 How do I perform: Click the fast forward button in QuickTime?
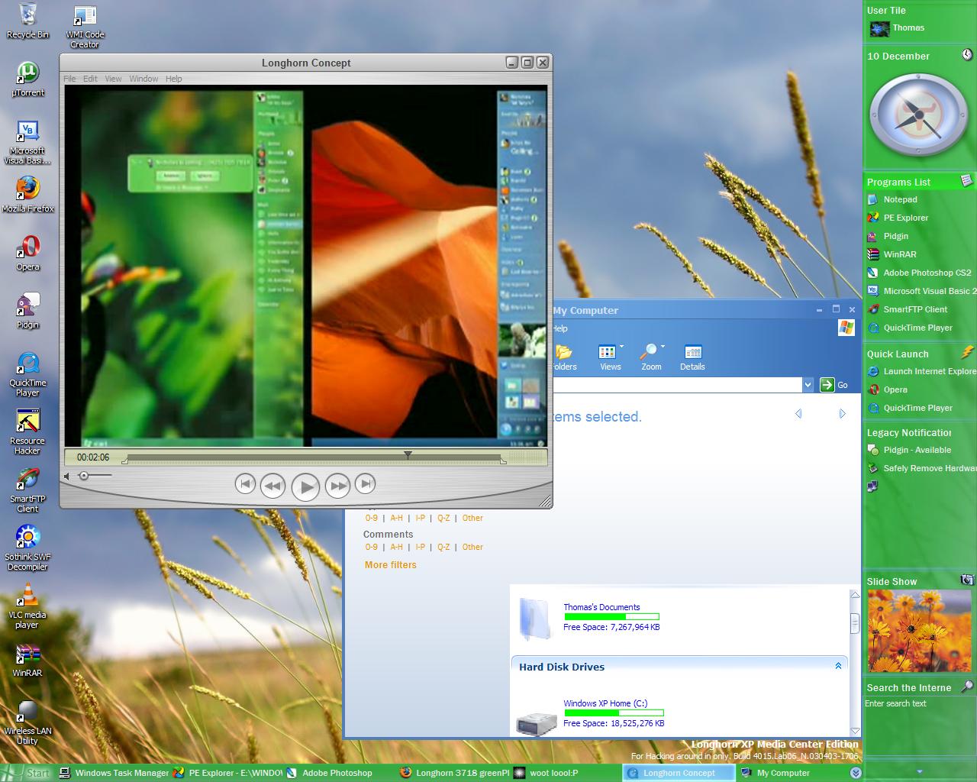pyautogui.click(x=337, y=485)
